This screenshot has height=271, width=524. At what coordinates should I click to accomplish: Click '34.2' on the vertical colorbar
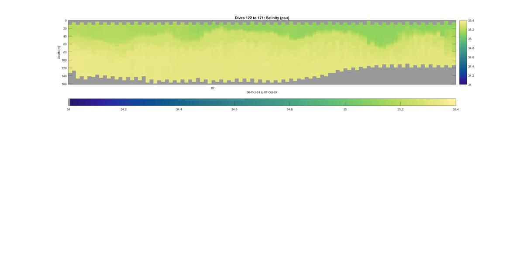471,75
